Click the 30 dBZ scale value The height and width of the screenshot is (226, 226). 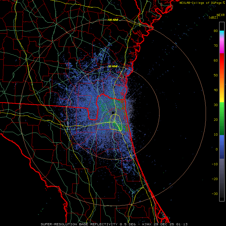[x=216, y=105]
